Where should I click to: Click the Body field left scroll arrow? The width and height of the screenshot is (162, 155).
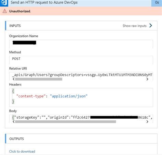click(14, 122)
